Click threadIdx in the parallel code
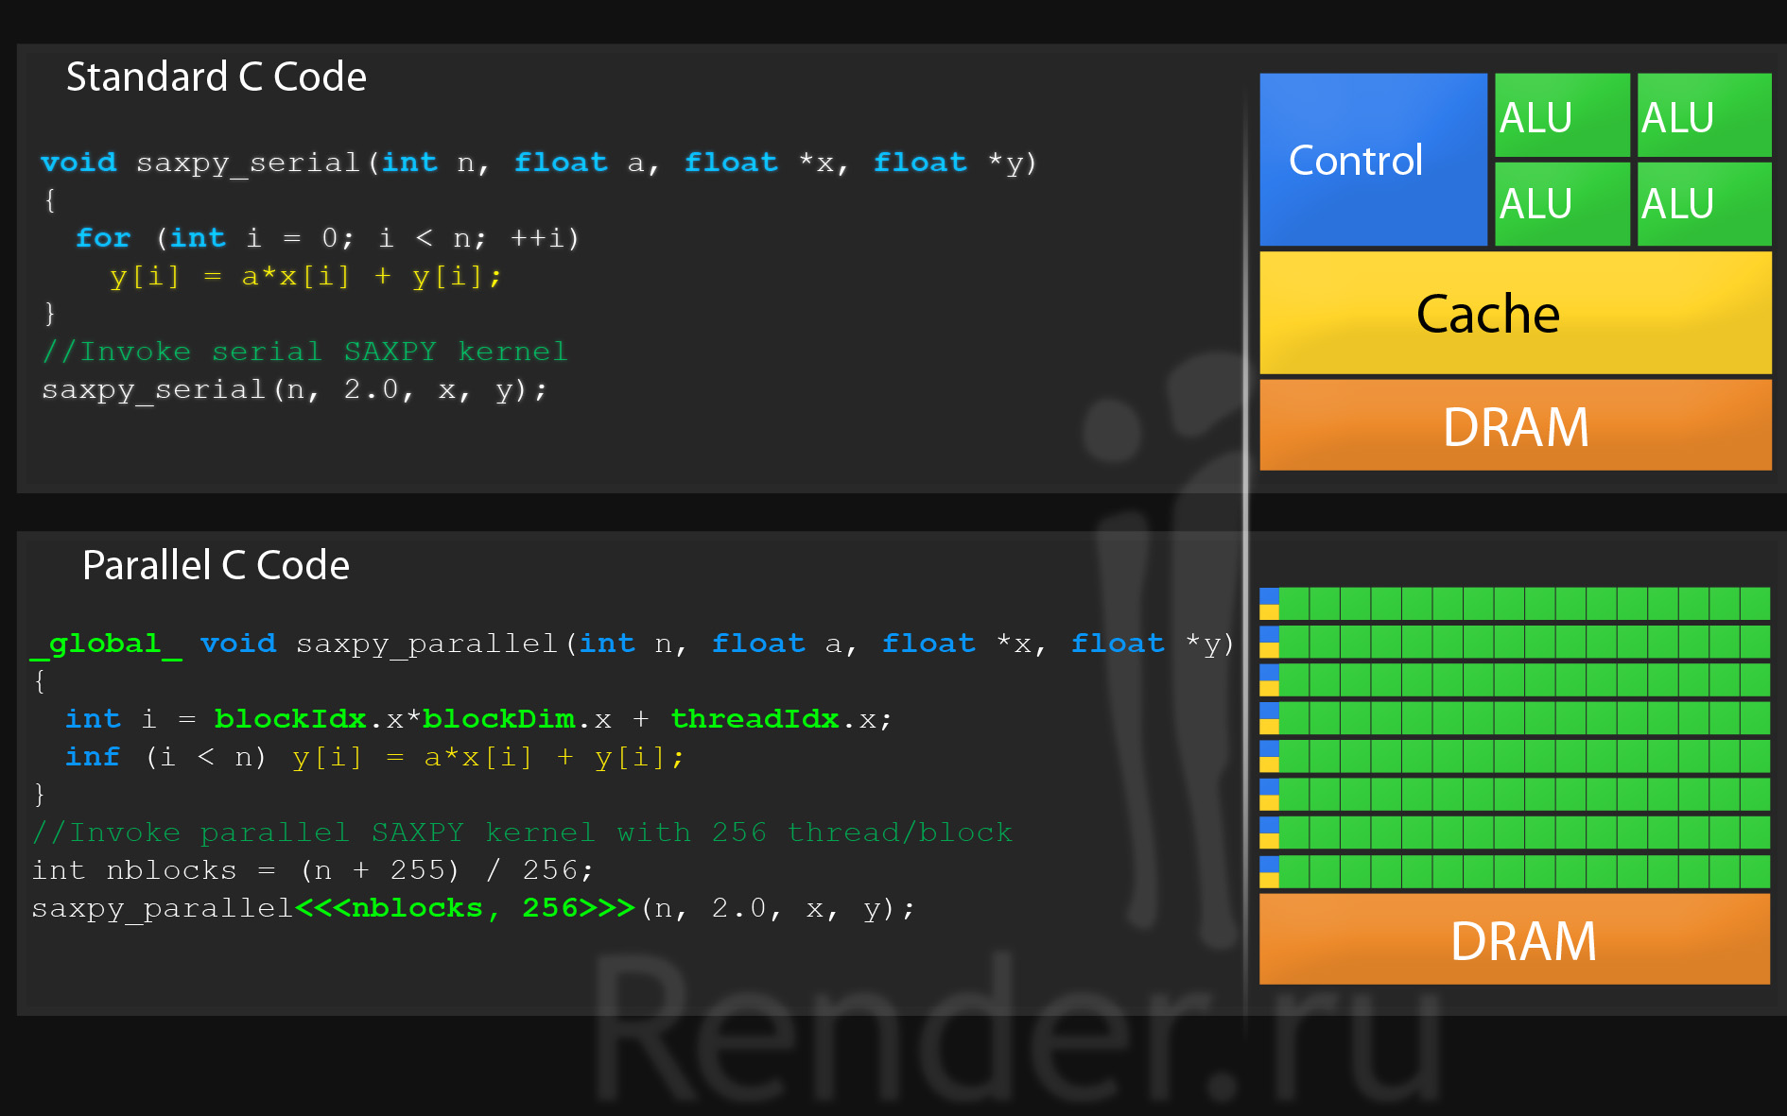 (755, 719)
